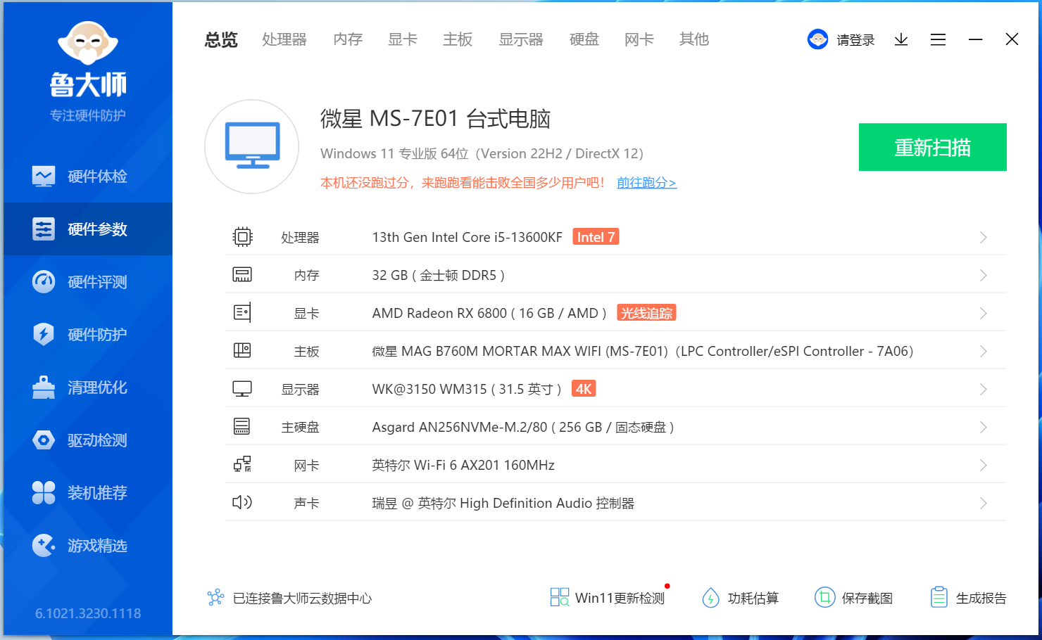Expand the 内存 row chevron
The image size is (1042, 640).
click(x=984, y=276)
